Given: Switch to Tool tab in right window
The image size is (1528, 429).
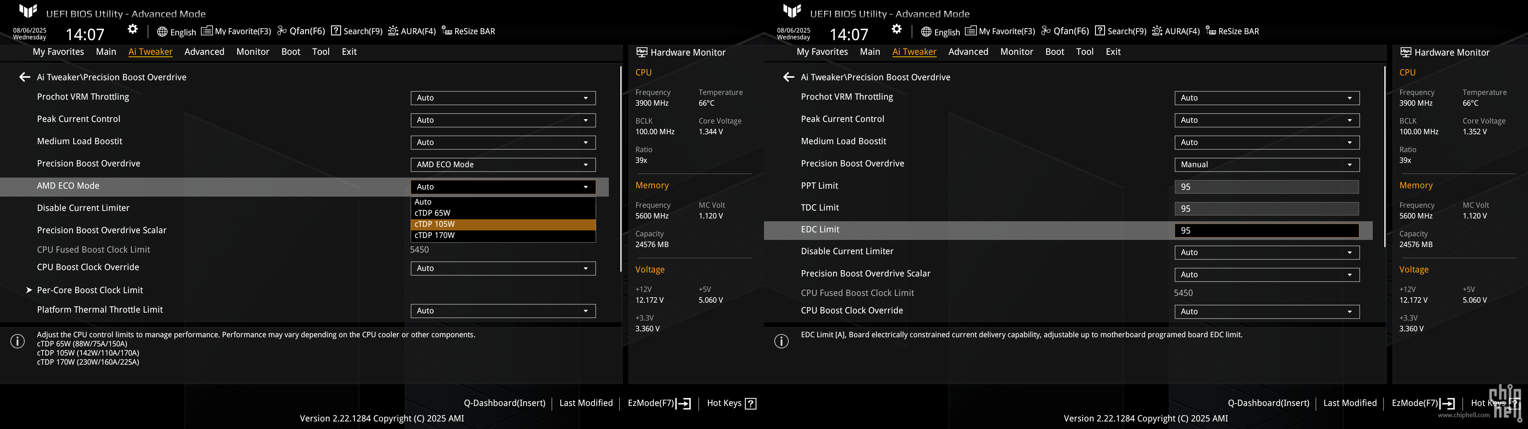Looking at the screenshot, I should point(1085,52).
